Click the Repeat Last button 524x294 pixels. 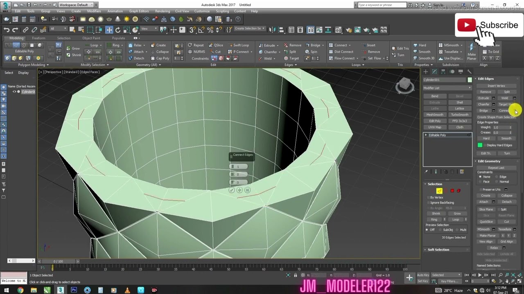[x=496, y=168]
